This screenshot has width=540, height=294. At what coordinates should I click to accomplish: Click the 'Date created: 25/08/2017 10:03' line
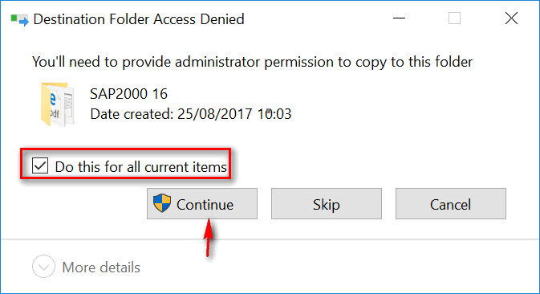(x=191, y=114)
